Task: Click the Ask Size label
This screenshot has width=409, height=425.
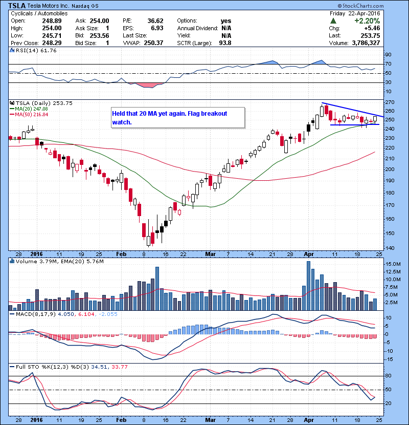Action: click(87, 28)
